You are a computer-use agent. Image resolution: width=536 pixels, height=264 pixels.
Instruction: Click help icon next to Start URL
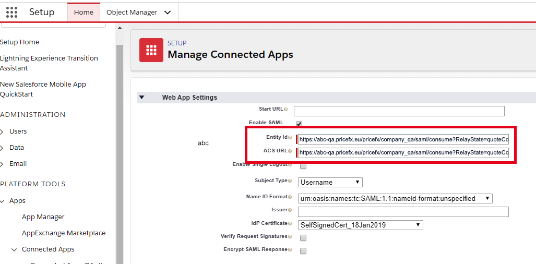[286, 110]
